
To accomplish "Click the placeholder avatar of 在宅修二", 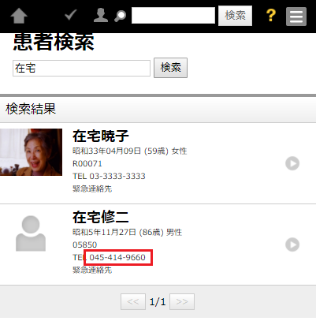I will 31,233.
